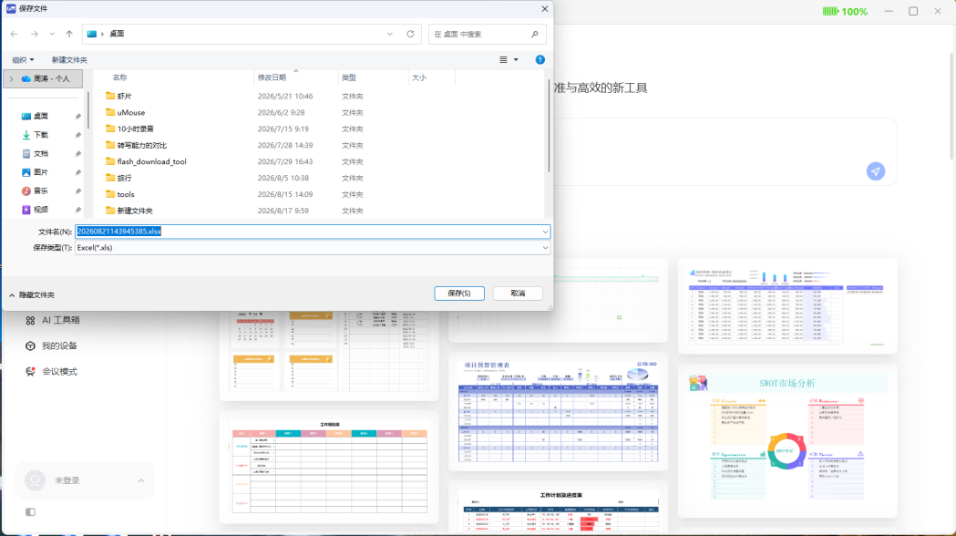The width and height of the screenshot is (956, 536).
Task: Toggle the sidebar panel icon at the bottom left
Action: coord(30,512)
